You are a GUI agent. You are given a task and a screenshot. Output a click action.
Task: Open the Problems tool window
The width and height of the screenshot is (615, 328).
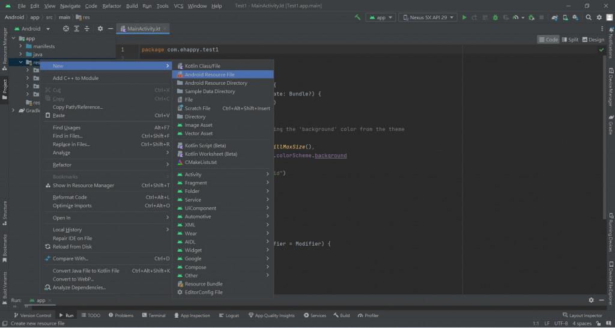coord(121,315)
